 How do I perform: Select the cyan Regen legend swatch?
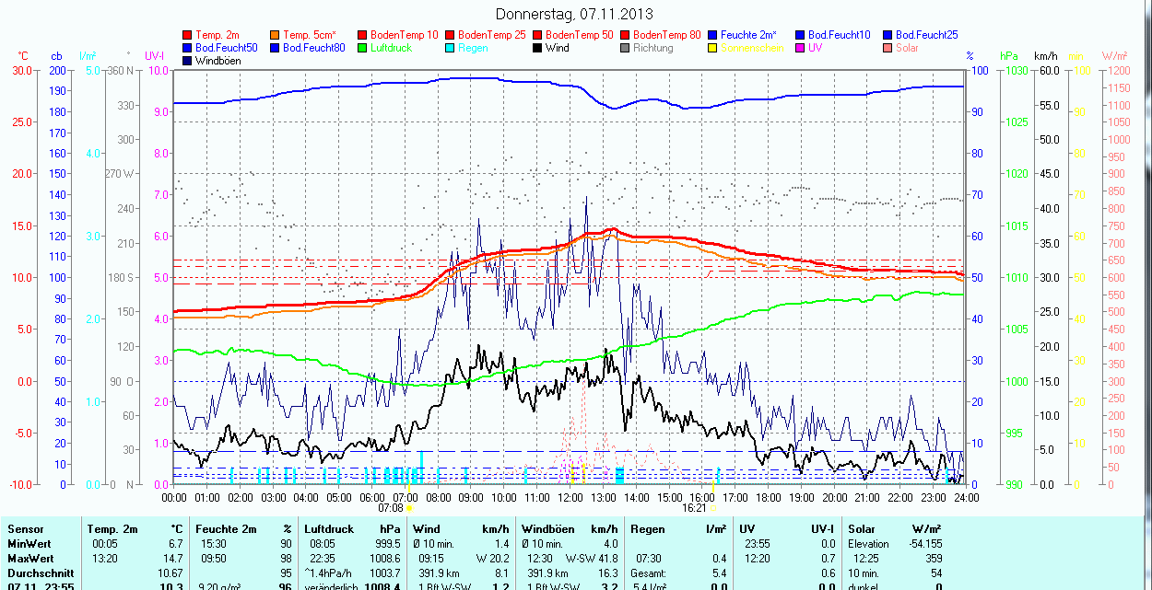[451, 48]
